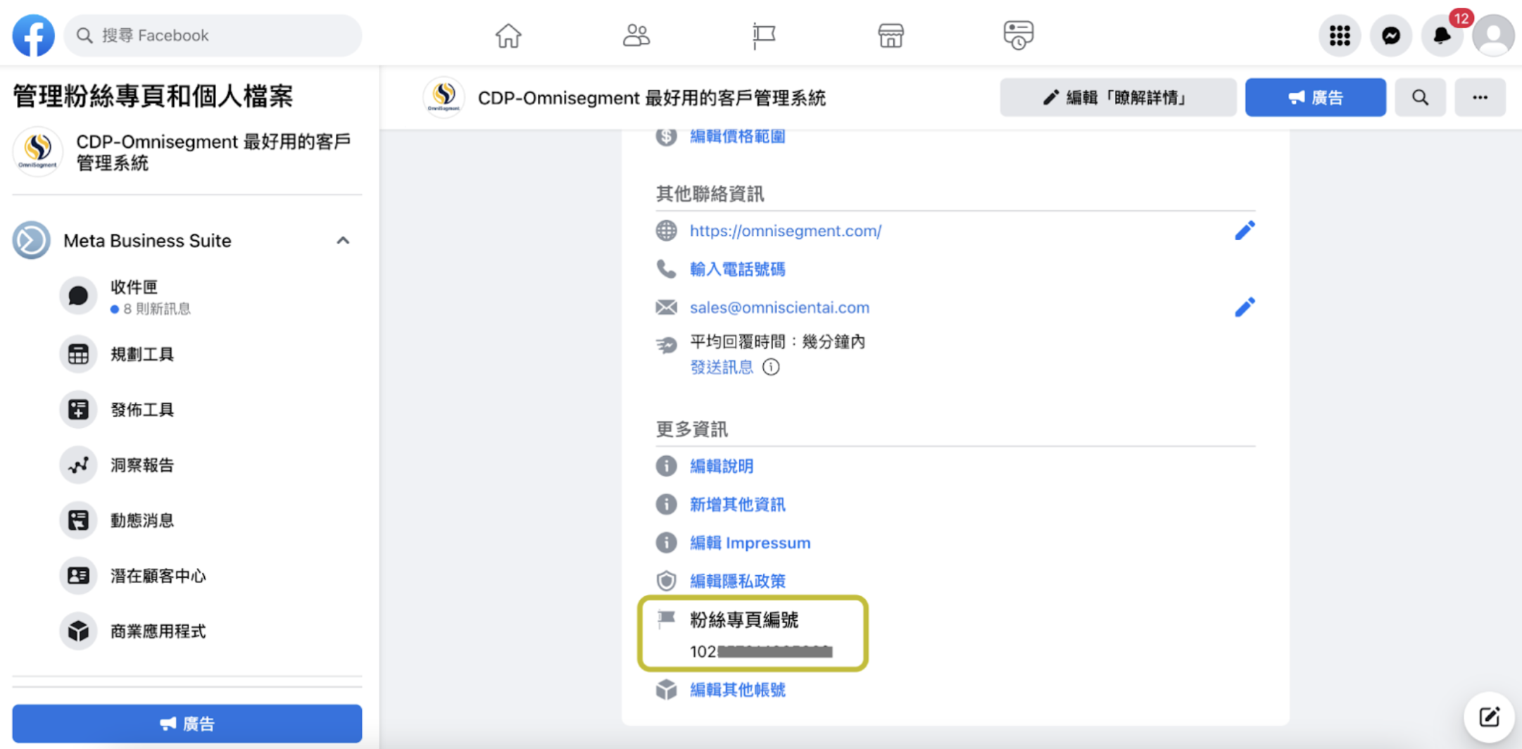Open Messenger from the top bar
Viewport: 1522px width, 749px height.
[1390, 34]
